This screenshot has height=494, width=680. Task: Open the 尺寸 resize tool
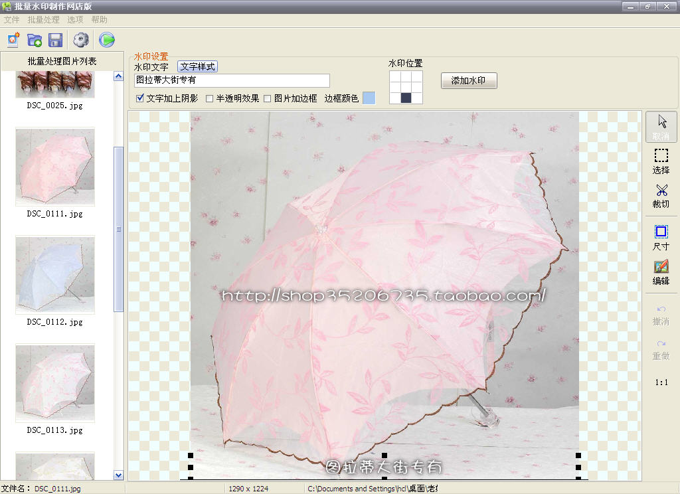tap(661, 238)
